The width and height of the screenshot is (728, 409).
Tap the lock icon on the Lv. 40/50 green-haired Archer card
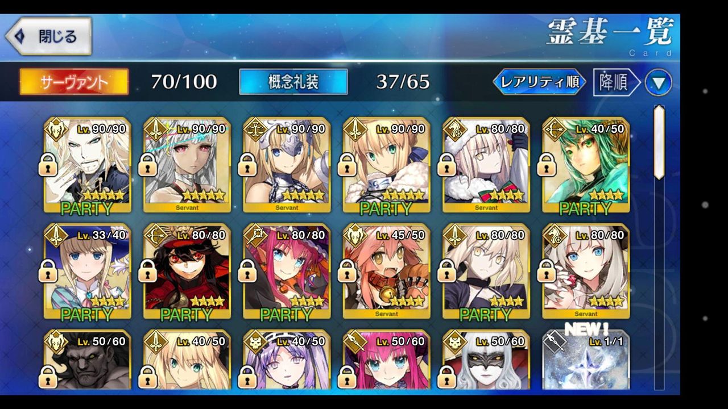pyautogui.click(x=547, y=165)
